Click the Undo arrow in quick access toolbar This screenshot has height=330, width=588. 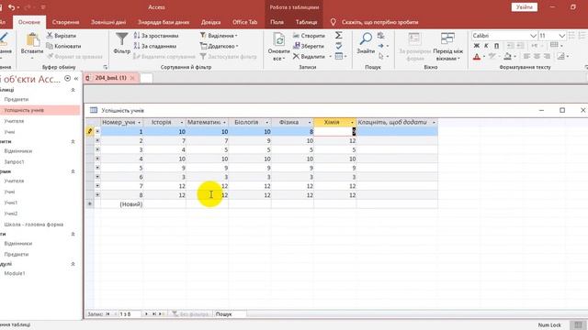click(x=12, y=7)
